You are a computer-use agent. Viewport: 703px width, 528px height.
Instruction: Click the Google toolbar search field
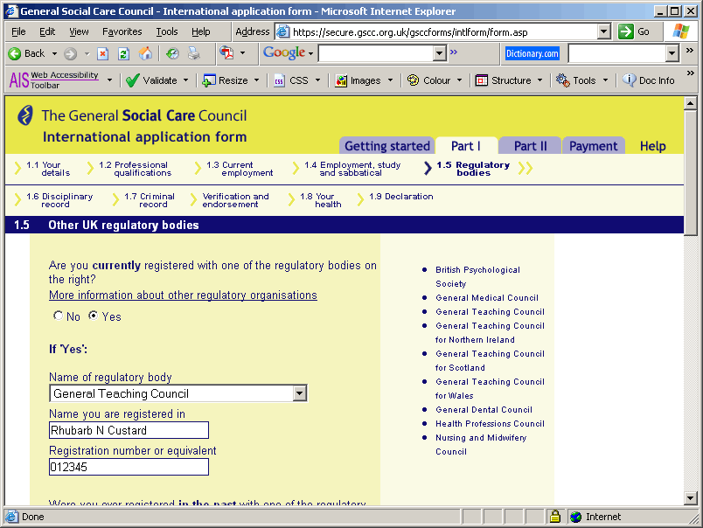pos(377,54)
